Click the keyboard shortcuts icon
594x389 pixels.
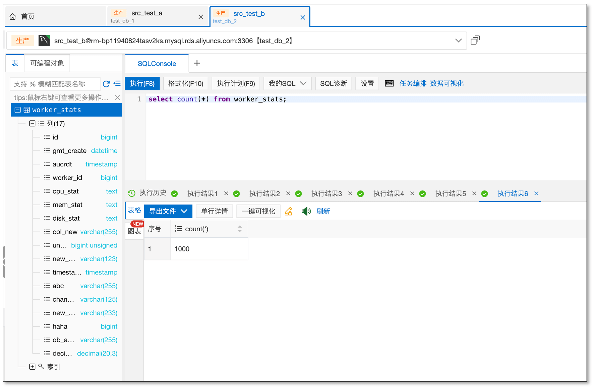(x=389, y=83)
